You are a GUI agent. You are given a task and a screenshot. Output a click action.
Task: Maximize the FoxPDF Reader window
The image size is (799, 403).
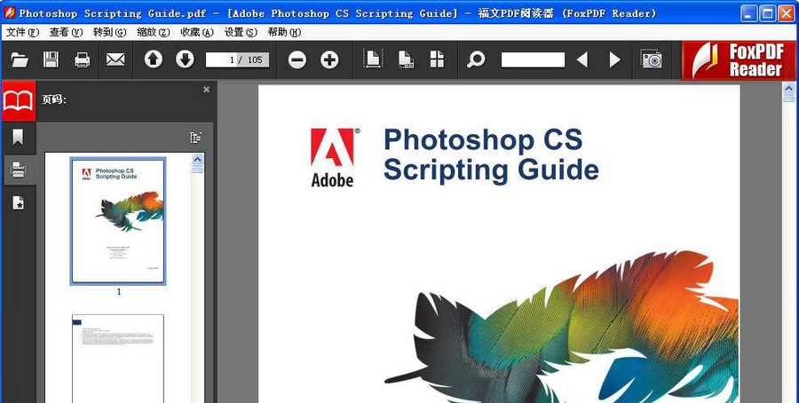click(x=767, y=13)
